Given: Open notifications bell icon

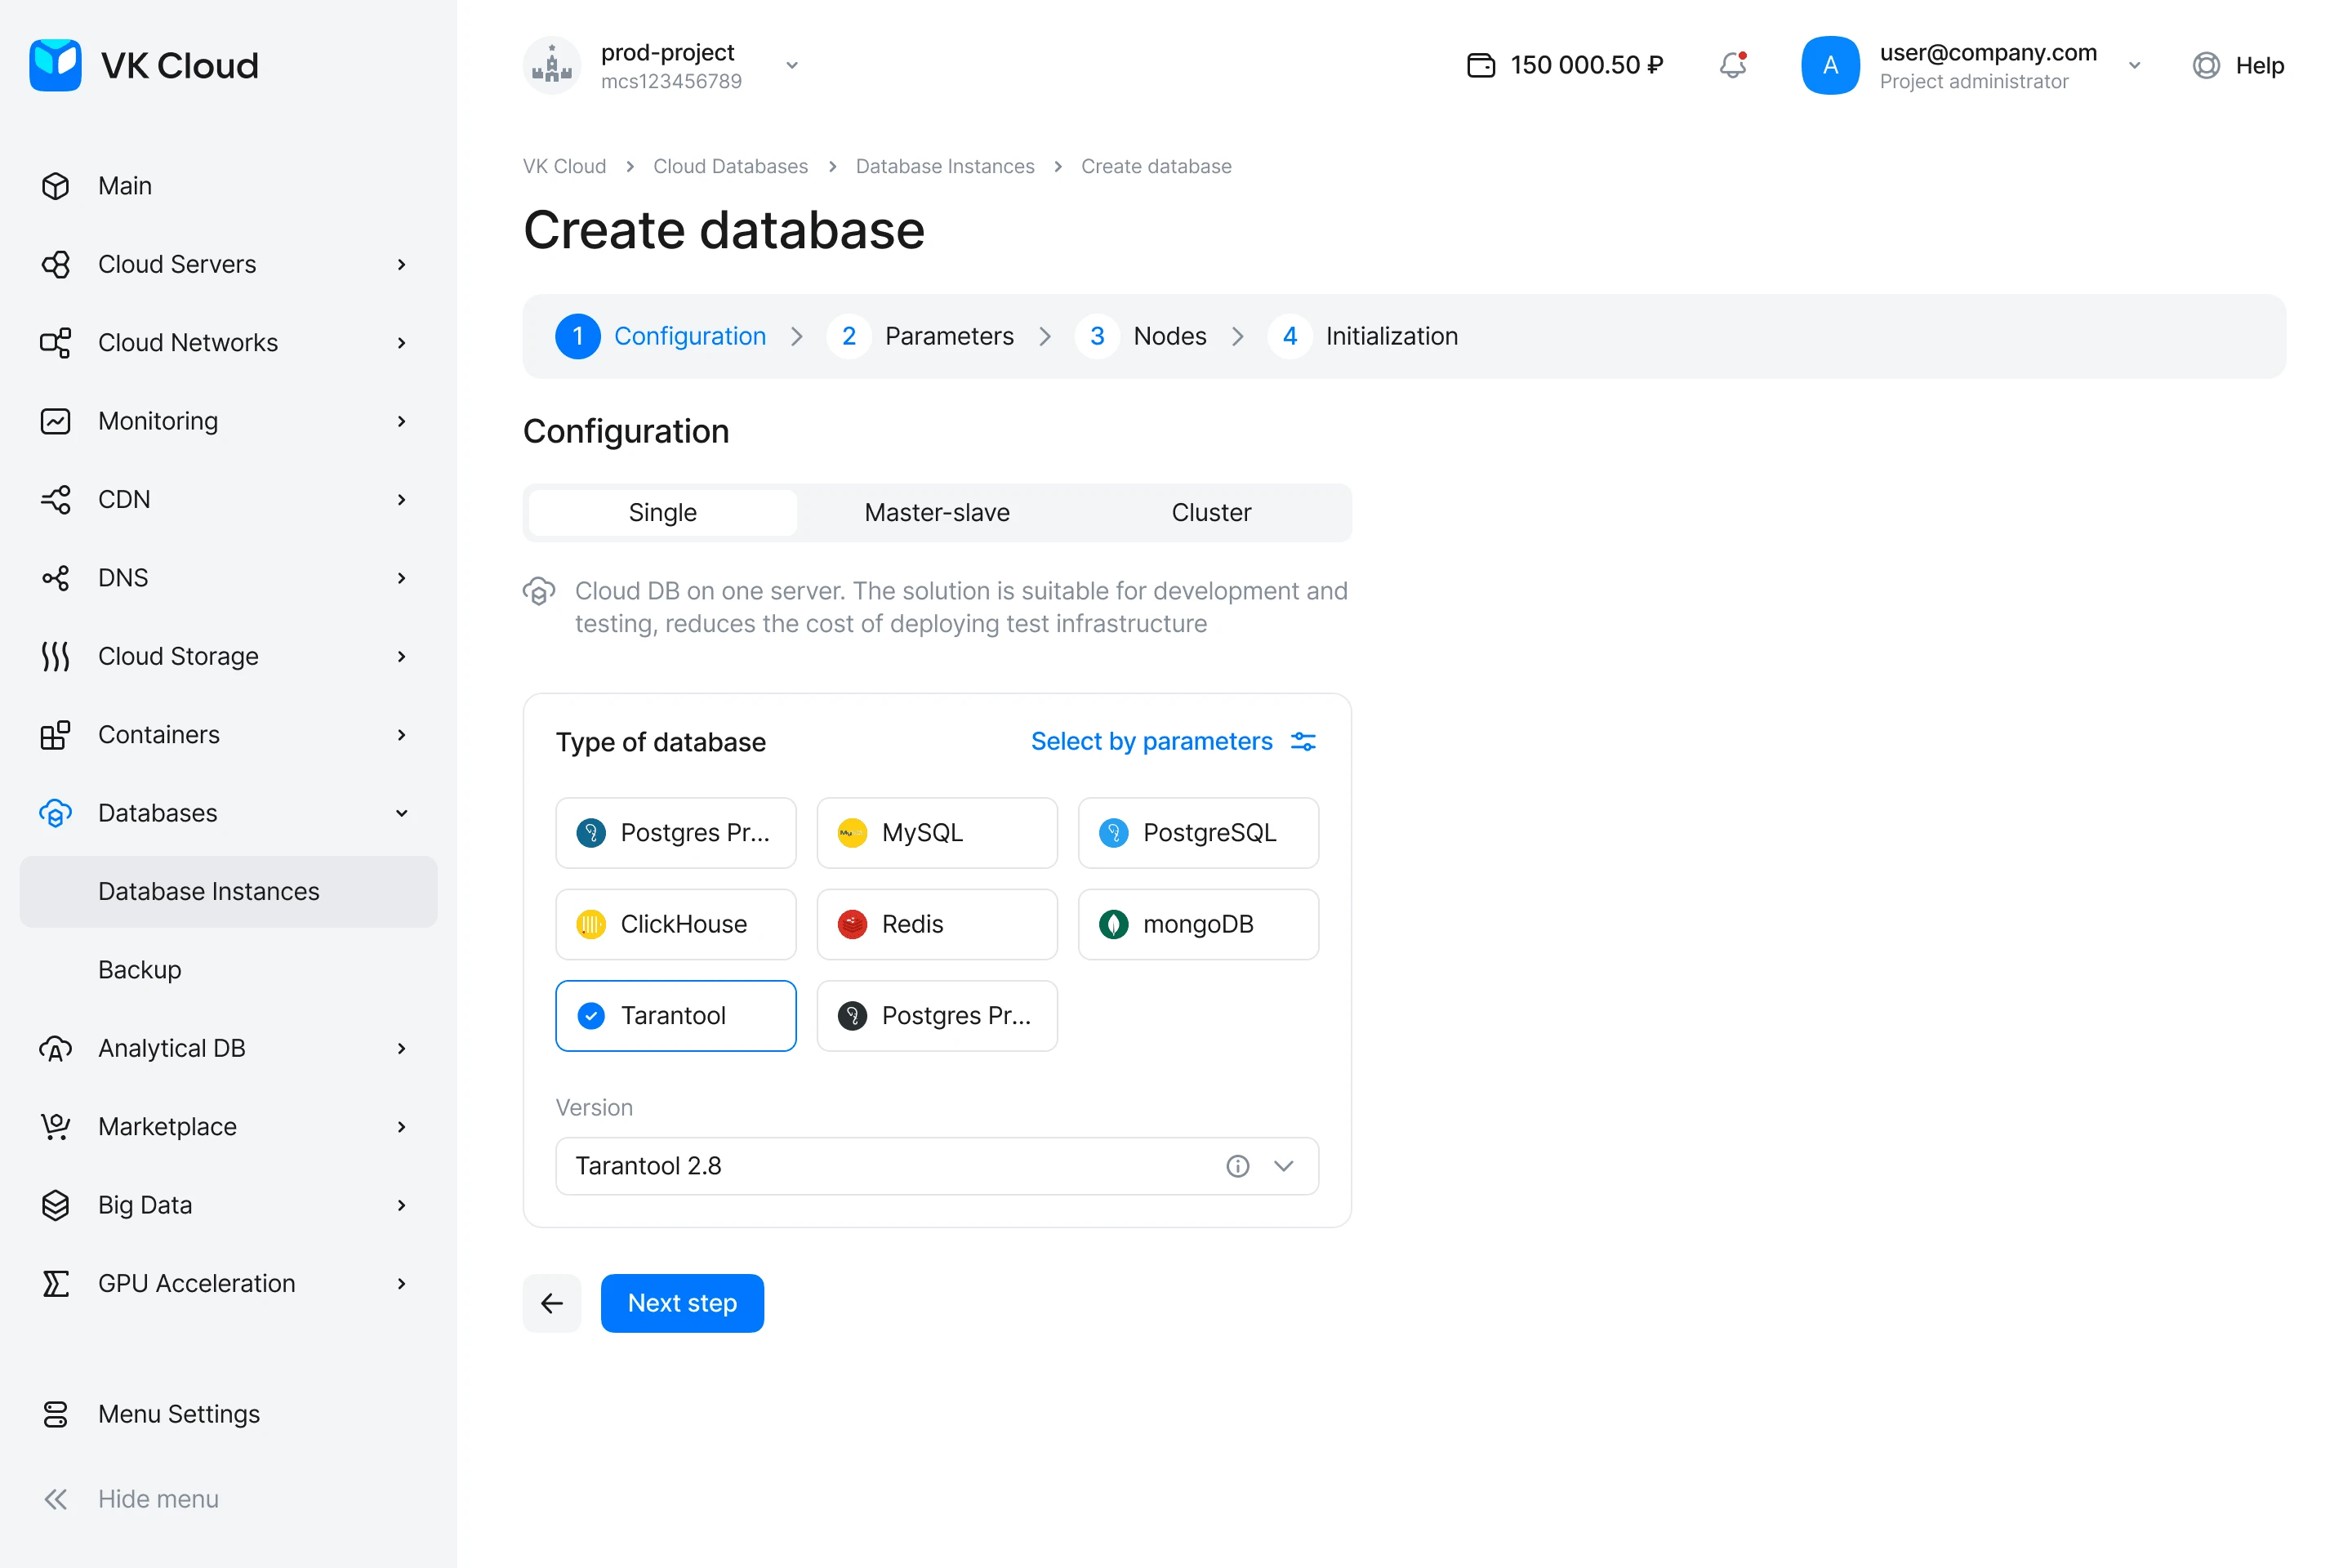Looking at the screenshot, I should click(x=1733, y=65).
